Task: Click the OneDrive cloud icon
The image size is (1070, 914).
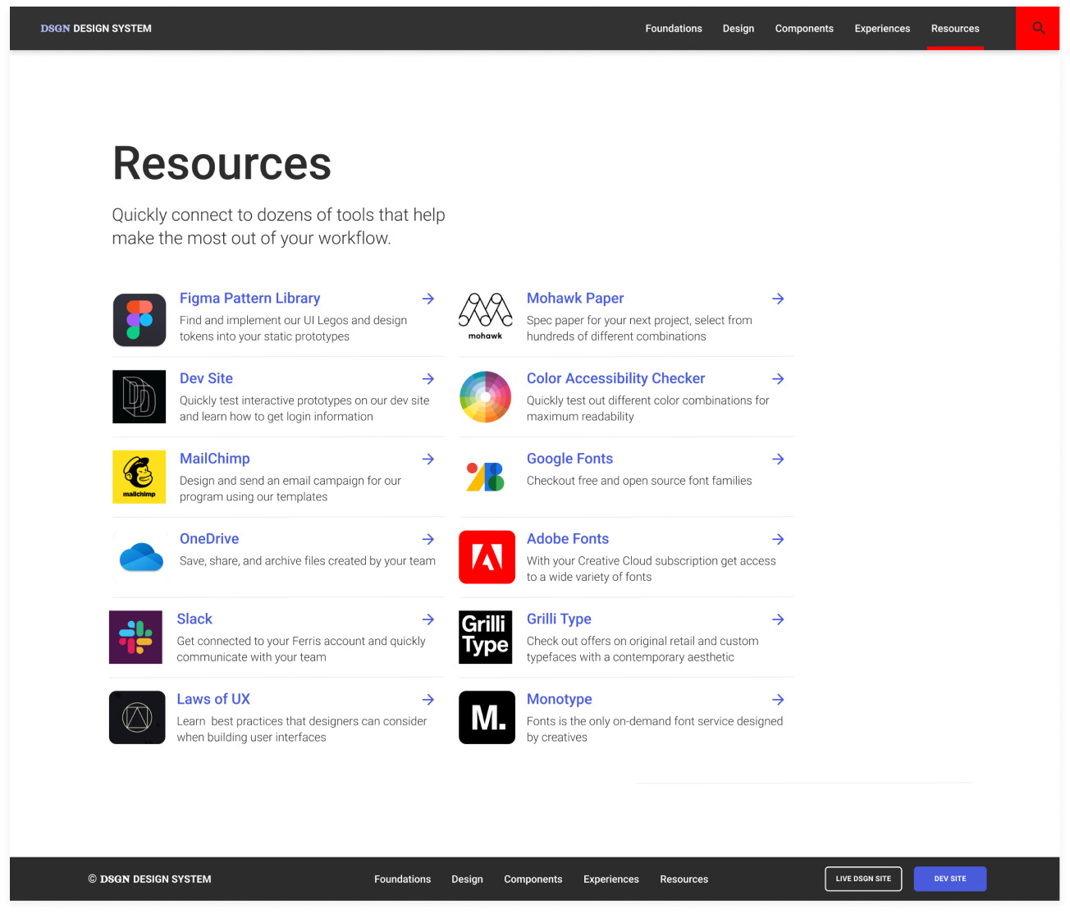Action: pyautogui.click(x=141, y=557)
